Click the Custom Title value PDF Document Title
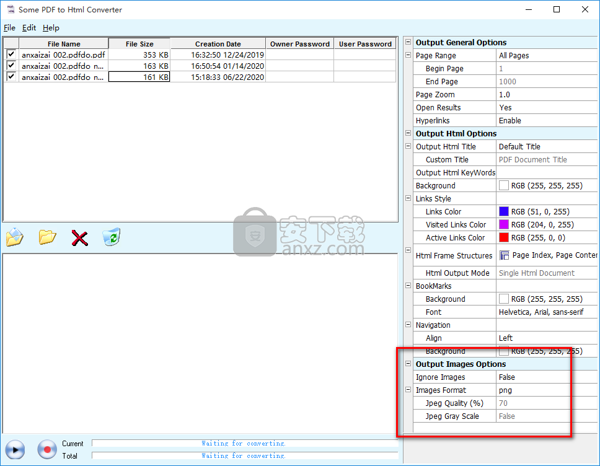Screen dimensions: 600x466 tap(547, 159)
